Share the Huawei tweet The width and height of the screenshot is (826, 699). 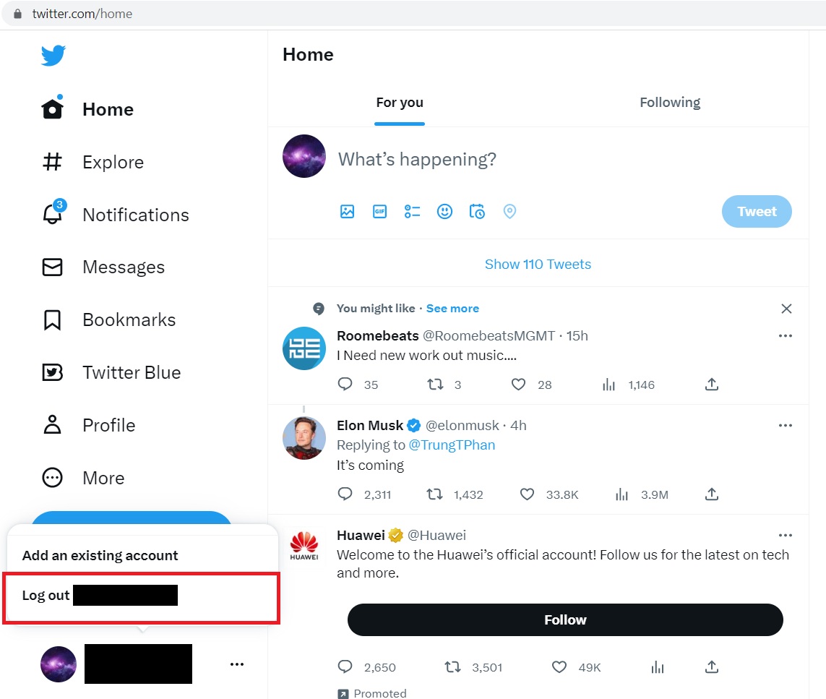point(712,667)
